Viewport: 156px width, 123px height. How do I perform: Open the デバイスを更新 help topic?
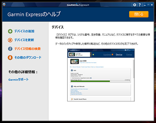[24, 40]
